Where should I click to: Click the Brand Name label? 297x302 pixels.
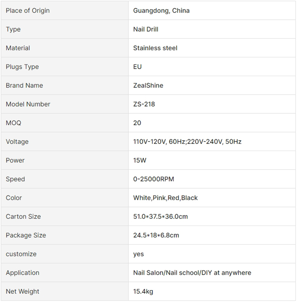point(24,85)
